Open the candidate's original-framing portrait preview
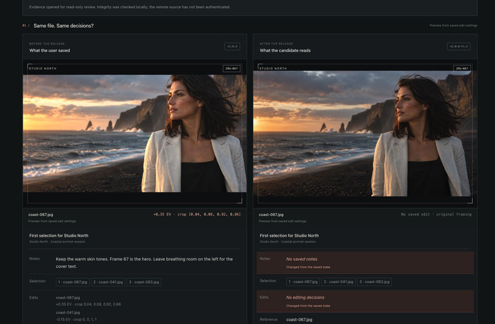This screenshot has width=495, height=324. coord(365,133)
